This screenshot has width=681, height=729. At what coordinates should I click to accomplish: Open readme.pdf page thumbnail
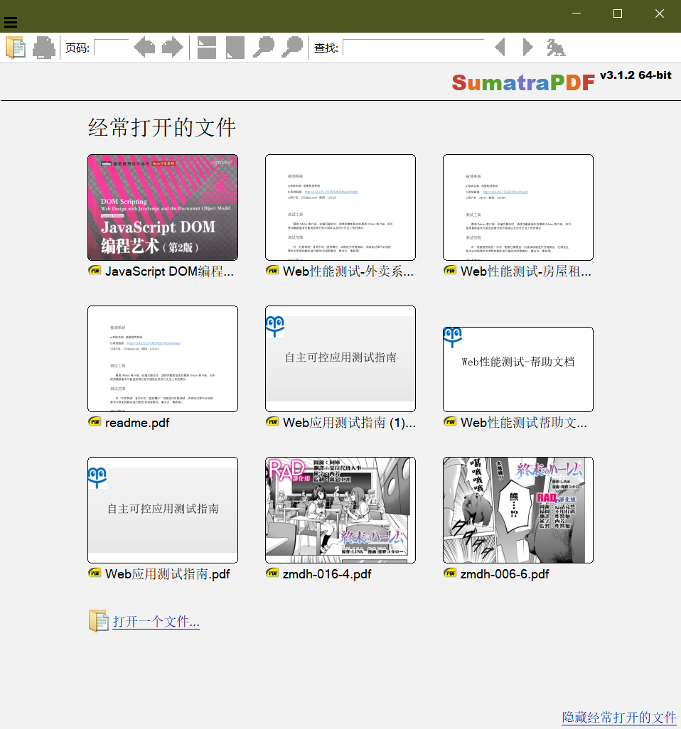(x=163, y=358)
